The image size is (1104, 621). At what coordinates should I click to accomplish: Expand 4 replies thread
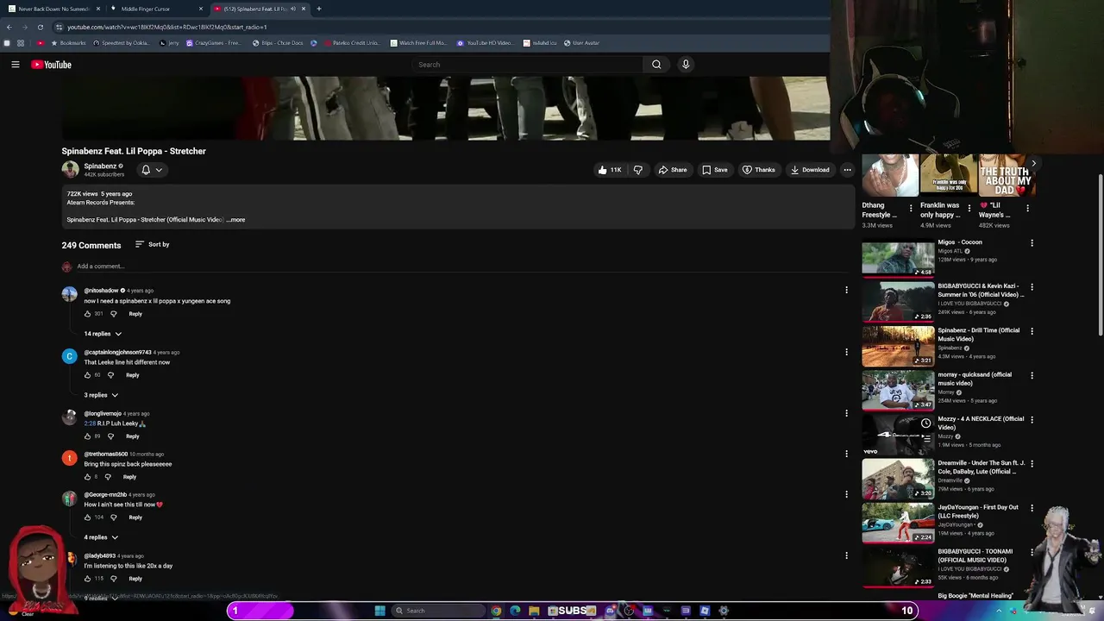[x=101, y=537]
